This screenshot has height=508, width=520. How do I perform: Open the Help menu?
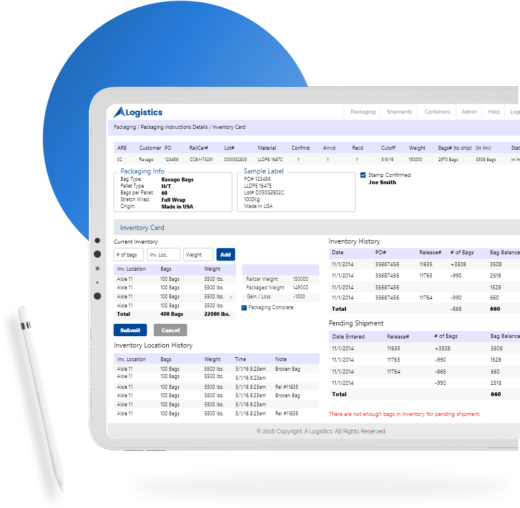tap(494, 112)
